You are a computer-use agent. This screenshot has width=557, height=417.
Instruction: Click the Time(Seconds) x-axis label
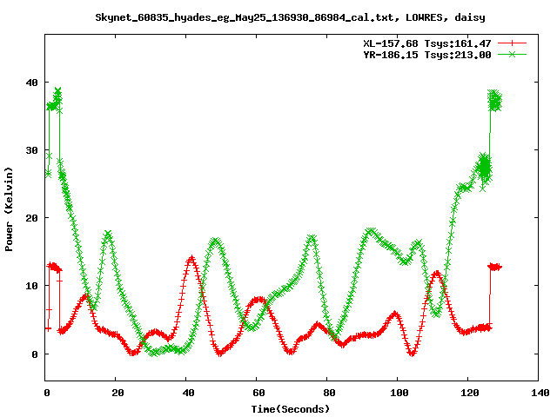290,409
